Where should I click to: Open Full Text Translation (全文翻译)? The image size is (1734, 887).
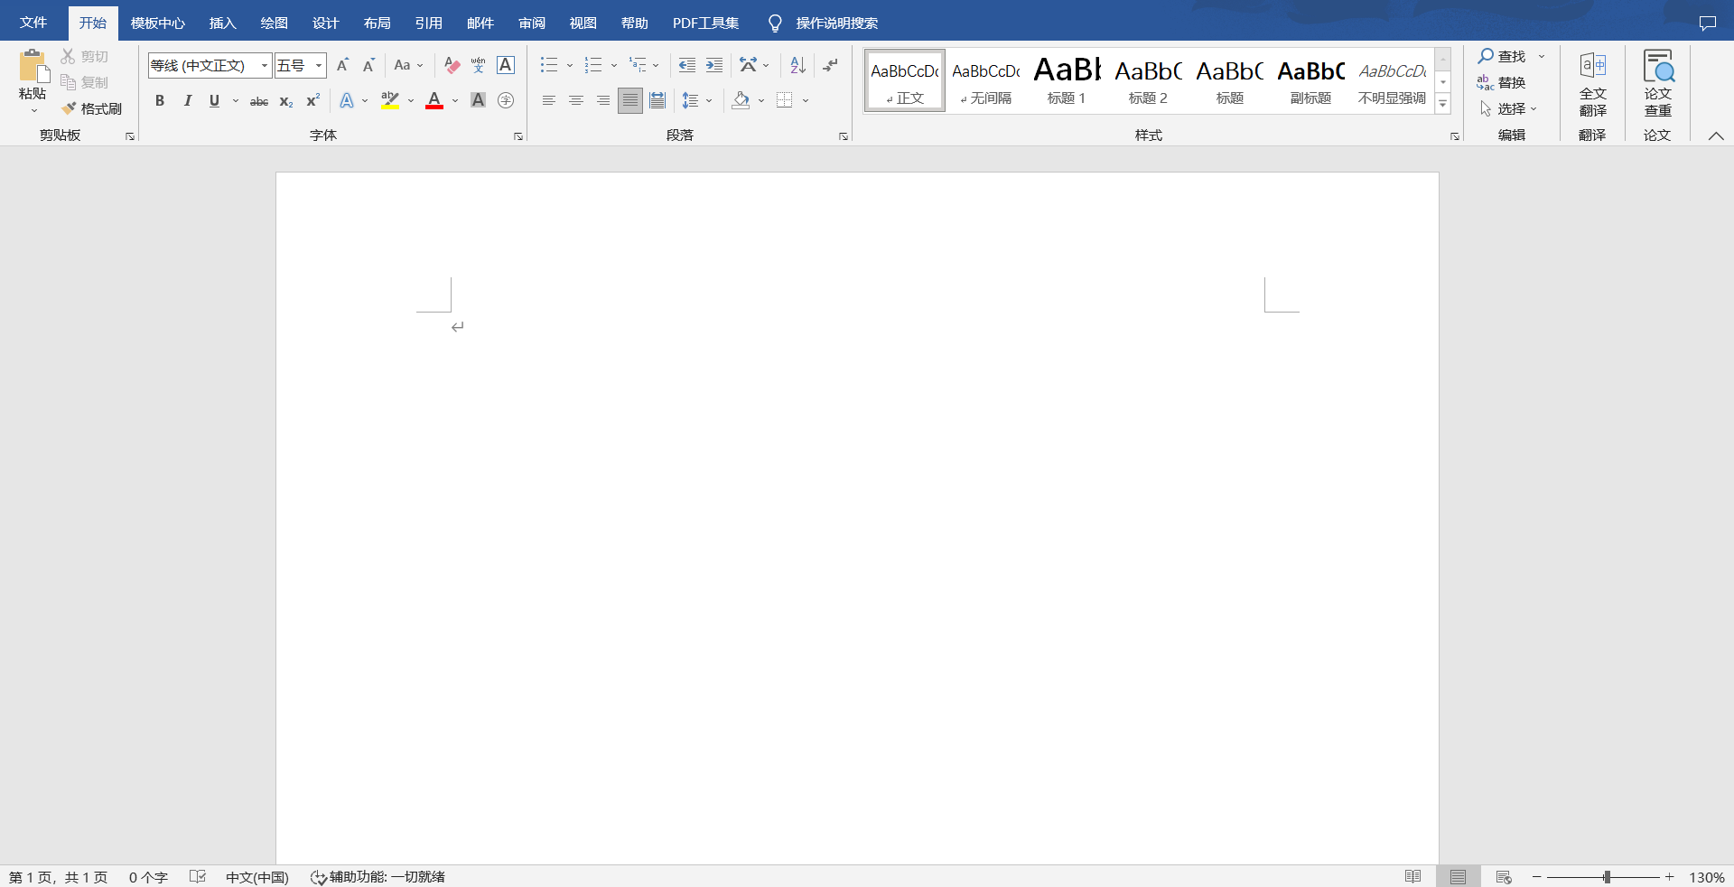[x=1592, y=84]
